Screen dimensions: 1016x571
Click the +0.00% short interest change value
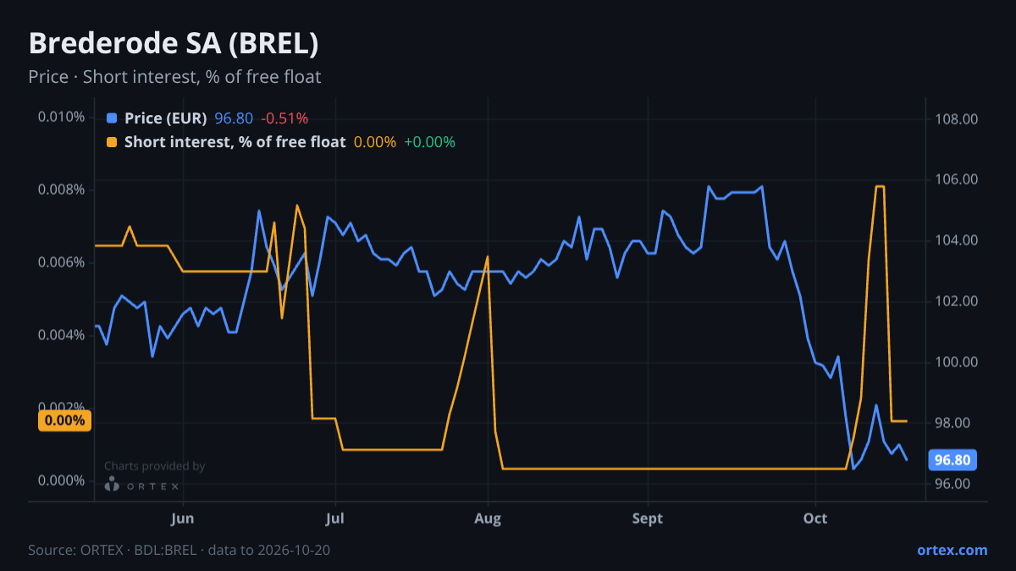pyautogui.click(x=429, y=142)
